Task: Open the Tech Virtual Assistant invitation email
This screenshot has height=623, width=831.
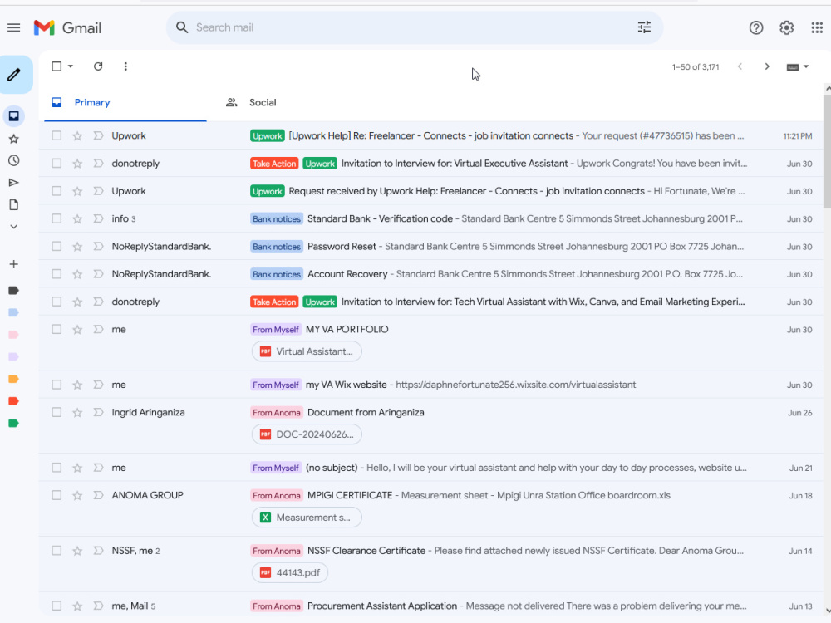Action: point(432,302)
